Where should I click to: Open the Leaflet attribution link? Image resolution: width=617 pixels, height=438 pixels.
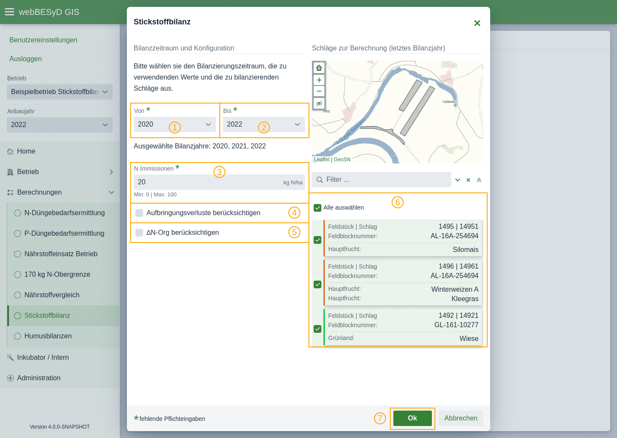click(x=322, y=160)
